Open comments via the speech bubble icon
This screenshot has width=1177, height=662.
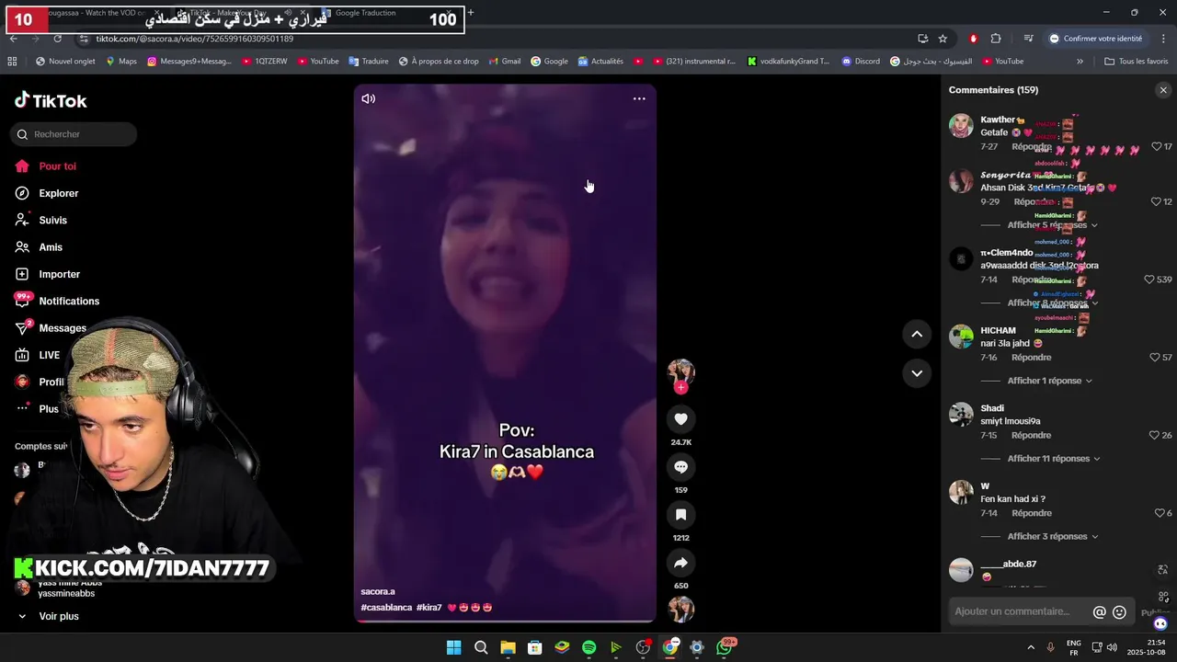680,467
